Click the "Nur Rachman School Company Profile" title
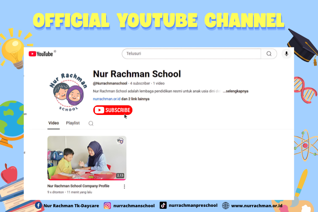Screen dimensions: 318x212 (78, 186)
